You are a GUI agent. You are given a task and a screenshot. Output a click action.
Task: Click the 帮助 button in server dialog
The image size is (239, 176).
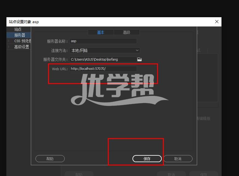click(x=50, y=159)
